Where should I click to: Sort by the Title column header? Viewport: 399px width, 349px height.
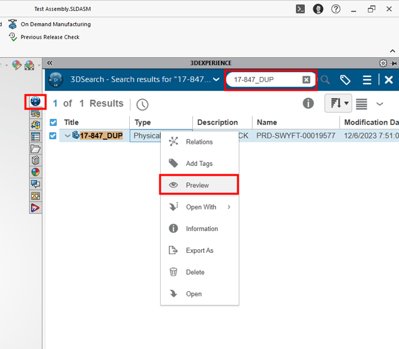click(71, 122)
